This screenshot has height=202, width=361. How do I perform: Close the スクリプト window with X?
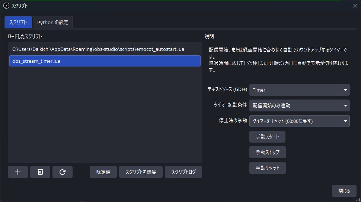click(355, 6)
